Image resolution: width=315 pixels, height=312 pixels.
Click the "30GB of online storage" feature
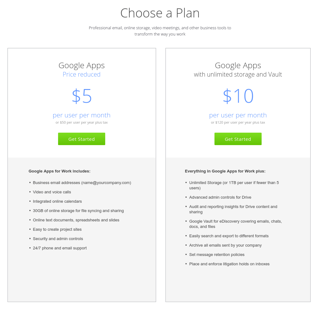pyautogui.click(x=78, y=211)
